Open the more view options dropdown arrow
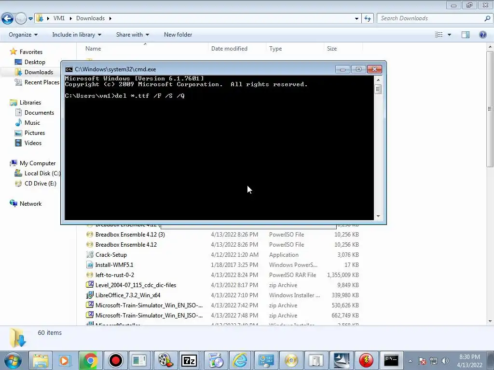 449,35
